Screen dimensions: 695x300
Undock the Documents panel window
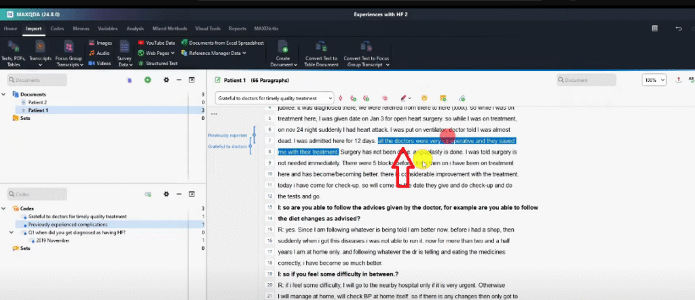(x=191, y=80)
